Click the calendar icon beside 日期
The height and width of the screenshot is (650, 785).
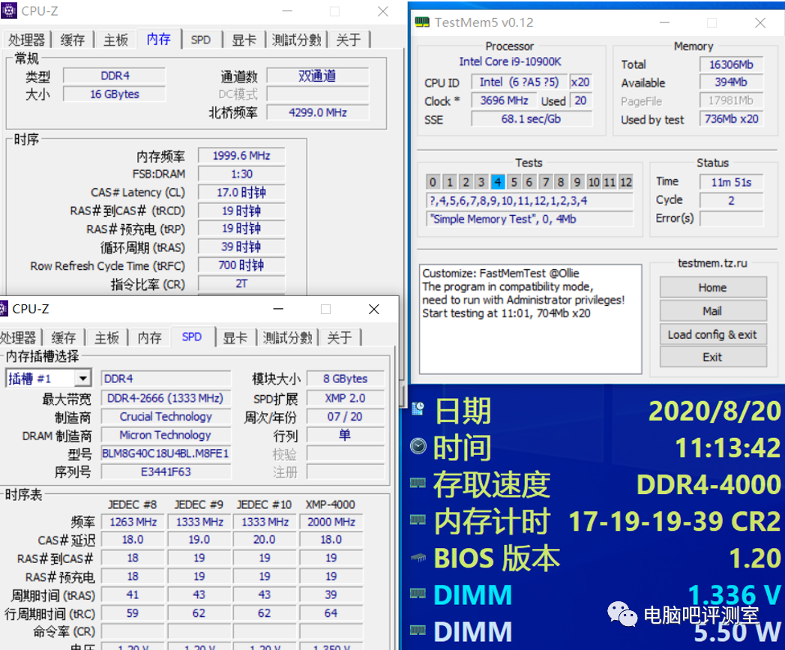(x=418, y=409)
